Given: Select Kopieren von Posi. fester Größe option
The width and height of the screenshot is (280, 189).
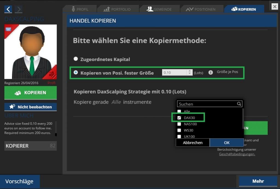Looking at the screenshot, I should coord(76,73).
